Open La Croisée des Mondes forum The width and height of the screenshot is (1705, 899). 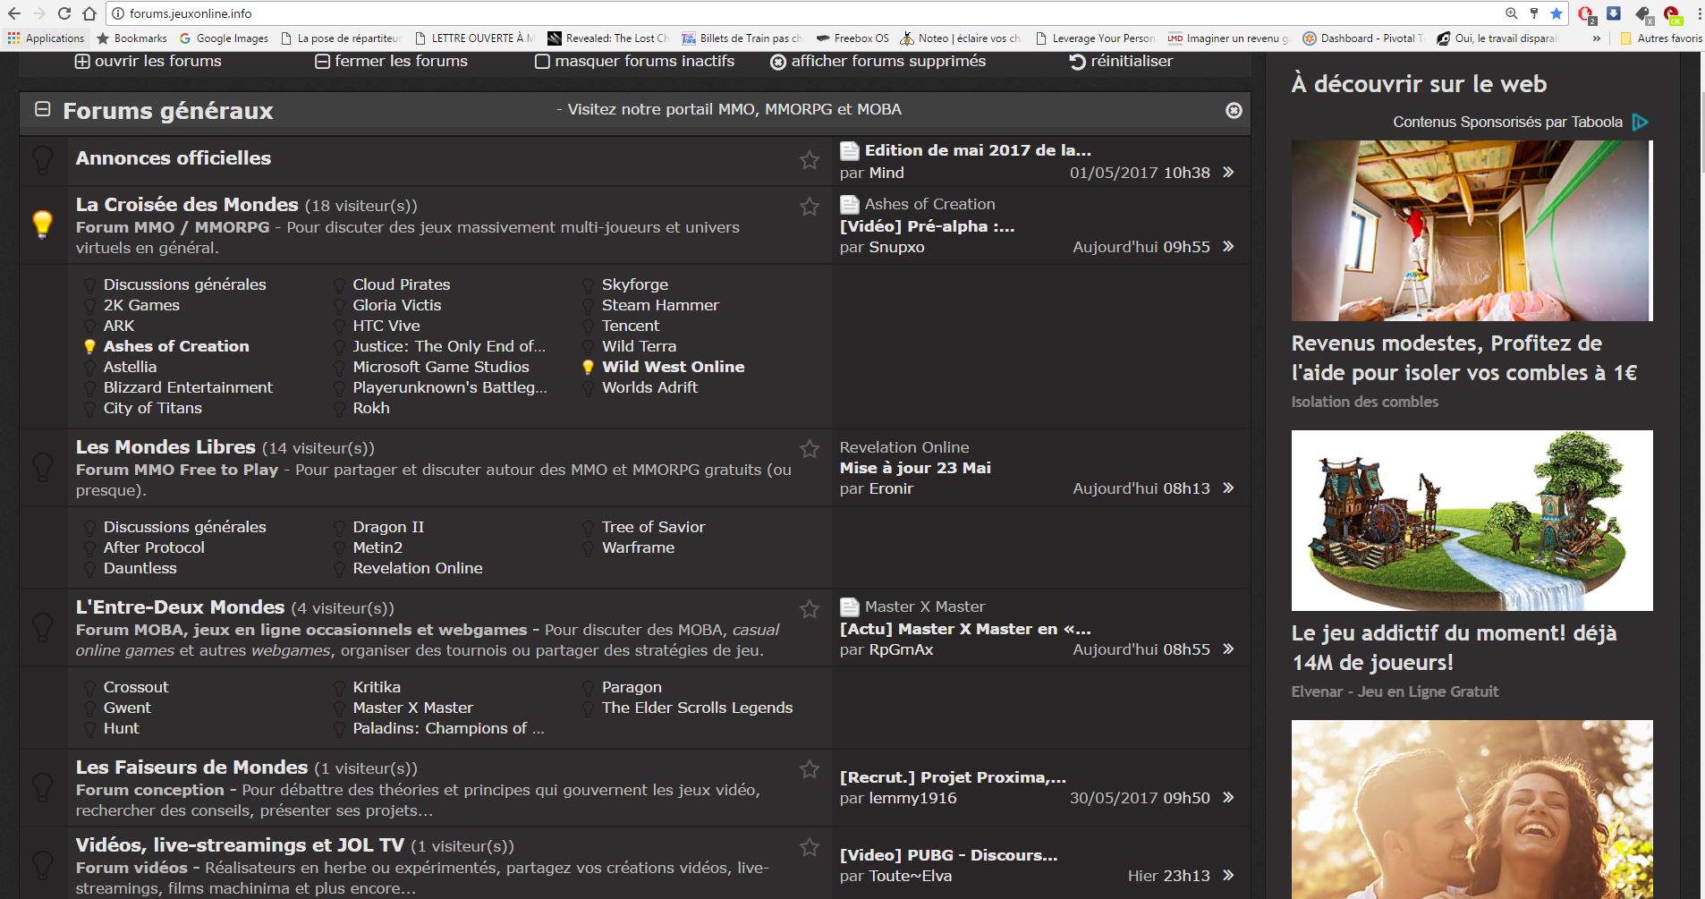(187, 205)
